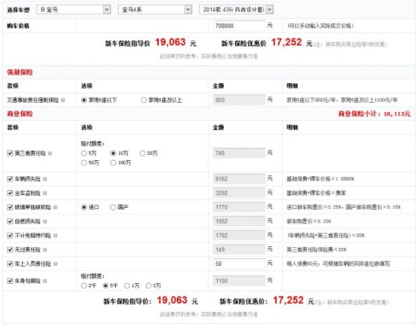Click info icon next to 车身划痕险
The width and height of the screenshot is (416, 327).
[x=45, y=281]
